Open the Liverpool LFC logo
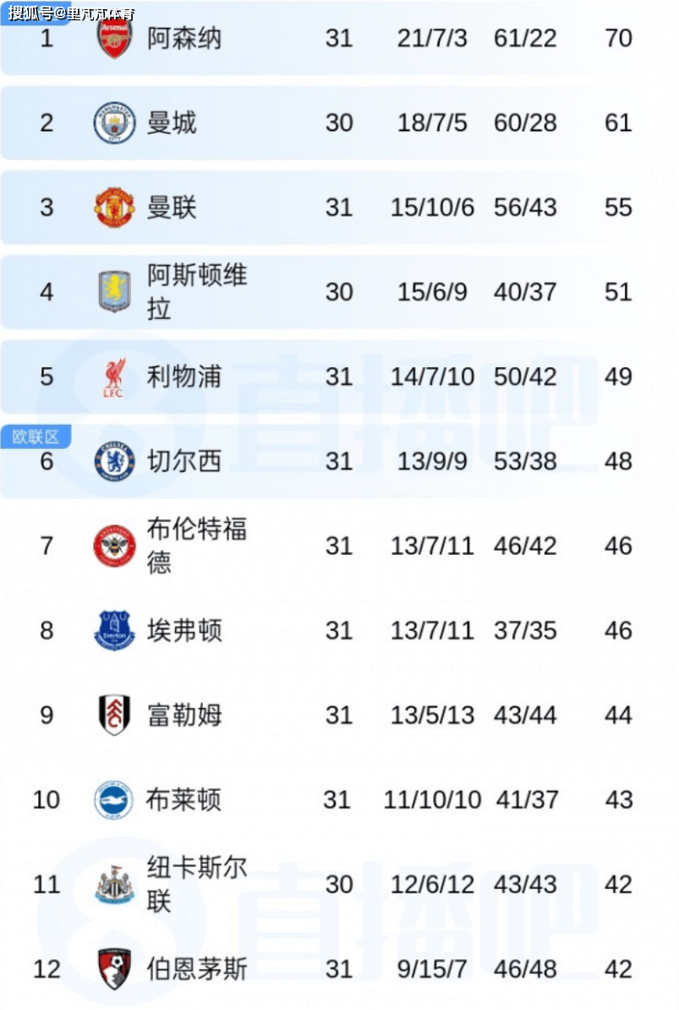The image size is (679, 1010). point(114,376)
